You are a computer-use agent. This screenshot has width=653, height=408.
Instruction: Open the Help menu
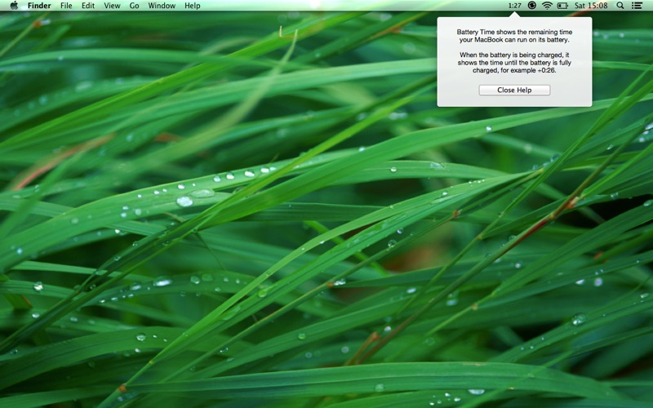(193, 6)
